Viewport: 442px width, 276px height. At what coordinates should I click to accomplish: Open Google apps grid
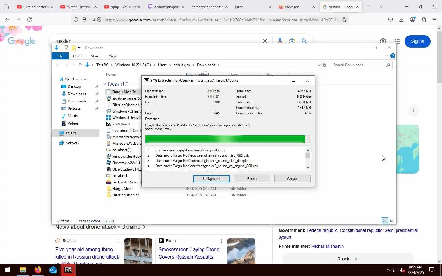pyautogui.click(x=397, y=41)
